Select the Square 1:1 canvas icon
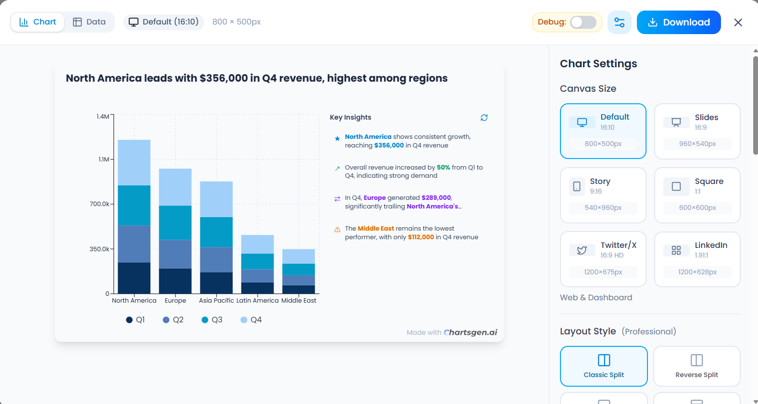The image size is (758, 404). click(676, 186)
